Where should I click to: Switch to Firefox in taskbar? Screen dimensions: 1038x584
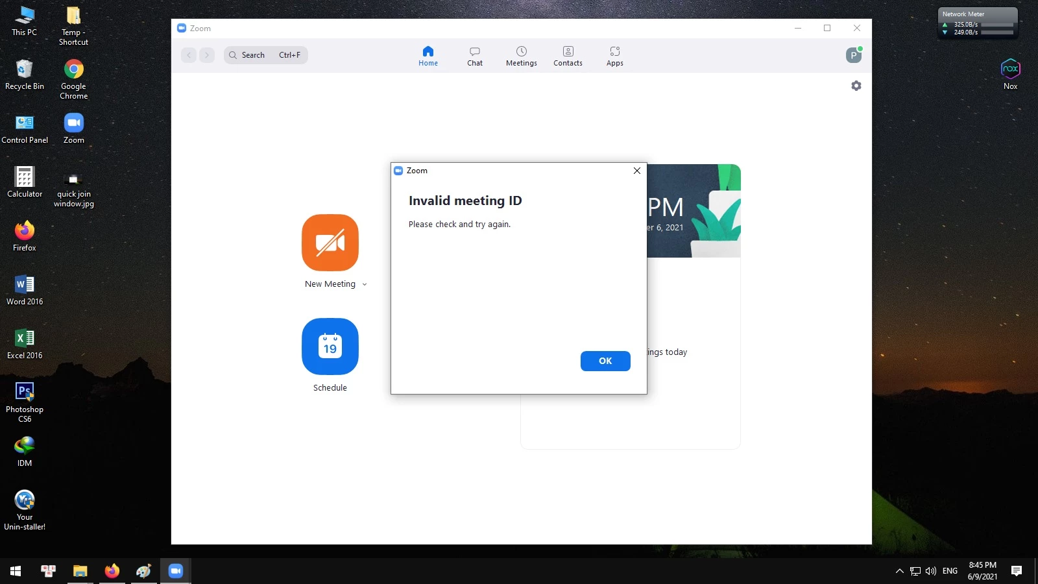tap(112, 571)
